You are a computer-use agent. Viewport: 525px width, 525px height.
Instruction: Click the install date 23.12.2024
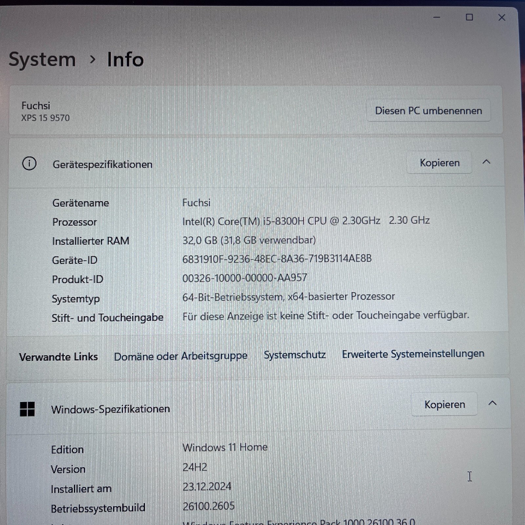click(x=207, y=487)
